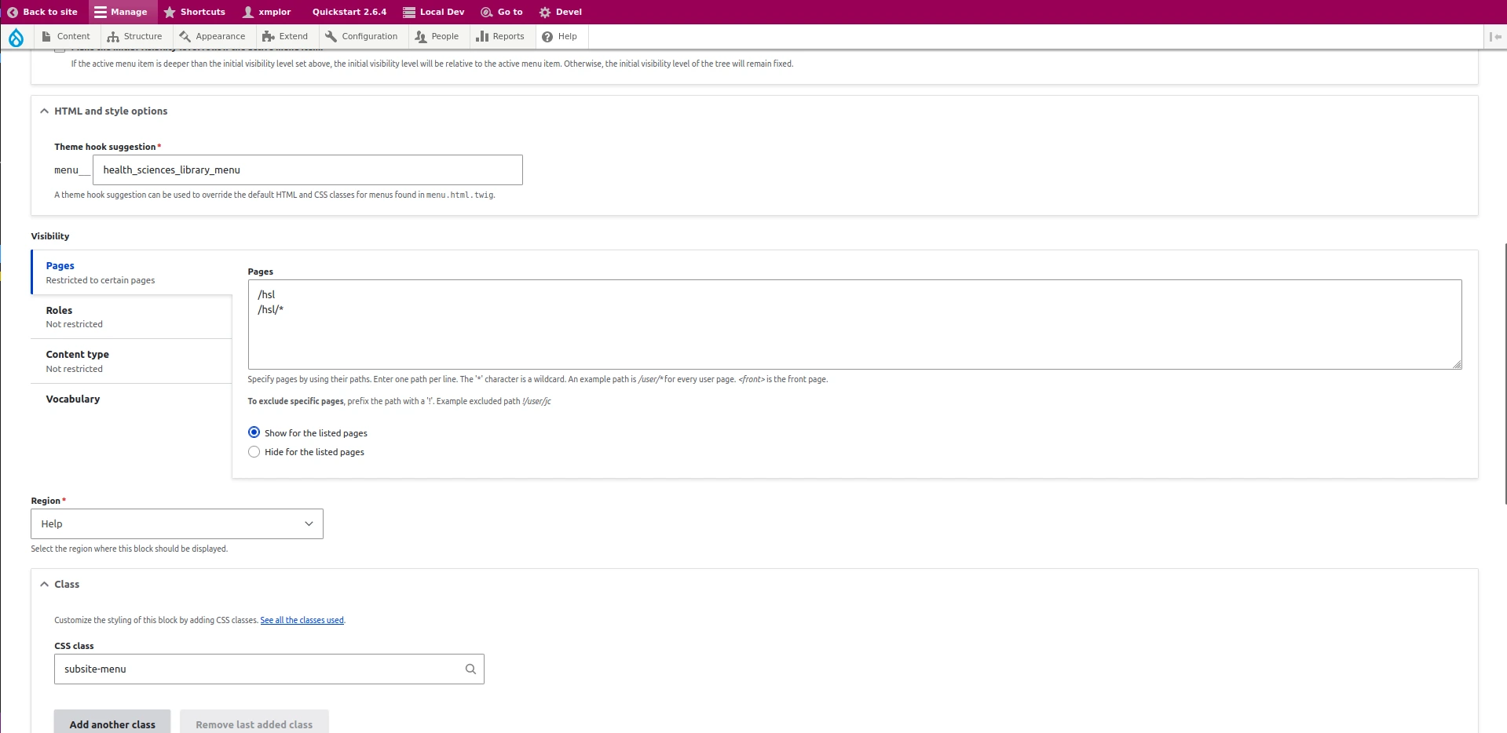Open the Region dropdown showing Help
This screenshot has width=1507, height=733.
(177, 523)
